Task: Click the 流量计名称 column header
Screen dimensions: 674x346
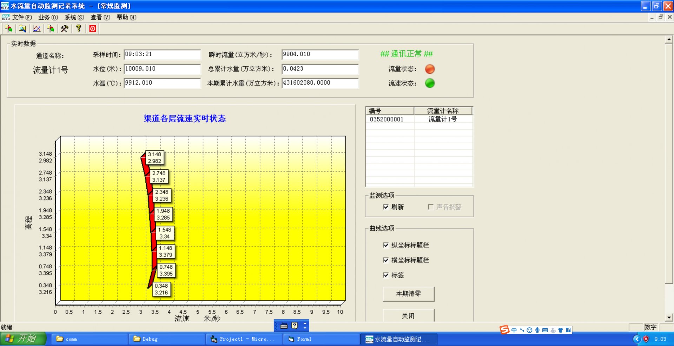Action: click(443, 111)
